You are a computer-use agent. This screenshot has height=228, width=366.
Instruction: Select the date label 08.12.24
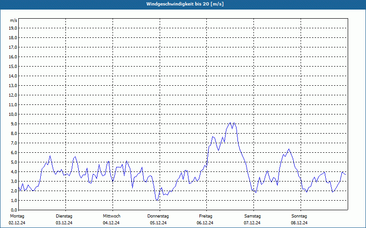click(x=299, y=223)
